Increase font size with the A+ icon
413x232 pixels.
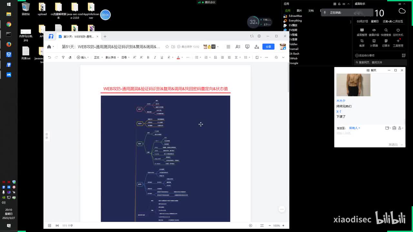135,57
